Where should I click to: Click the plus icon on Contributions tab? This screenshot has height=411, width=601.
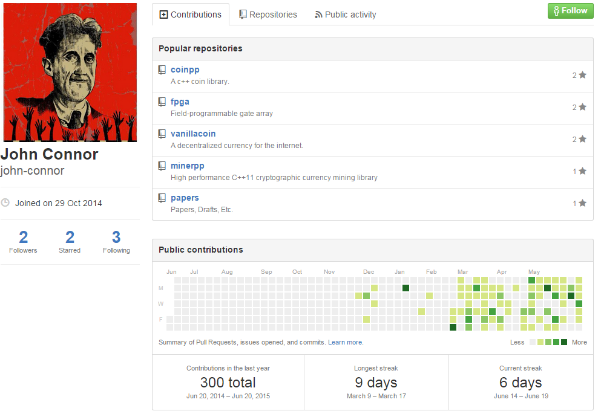(x=163, y=15)
